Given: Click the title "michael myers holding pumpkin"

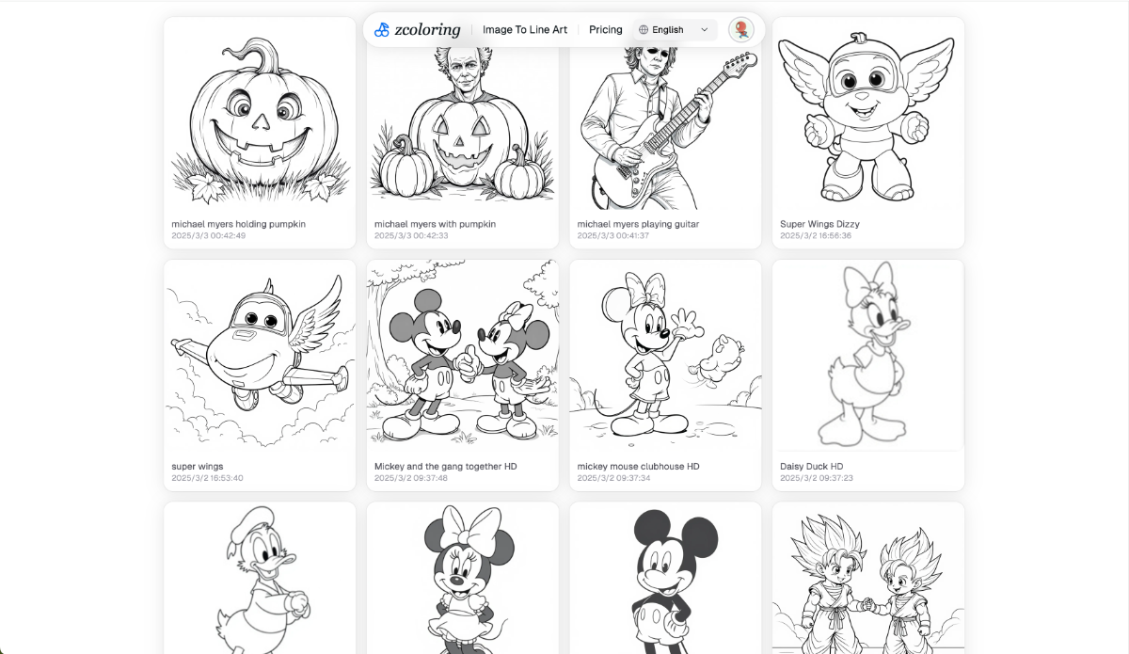Looking at the screenshot, I should (x=238, y=224).
